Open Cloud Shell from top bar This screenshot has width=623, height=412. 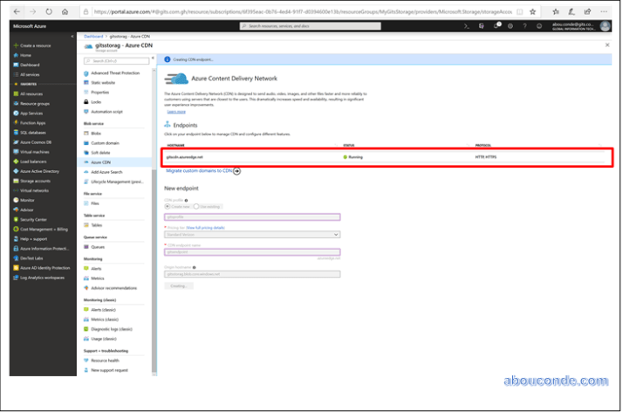[468, 26]
